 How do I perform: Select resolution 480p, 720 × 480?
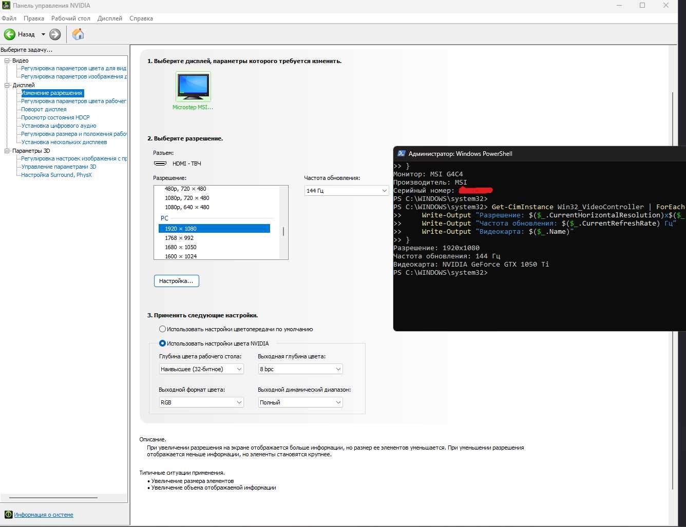click(x=185, y=189)
